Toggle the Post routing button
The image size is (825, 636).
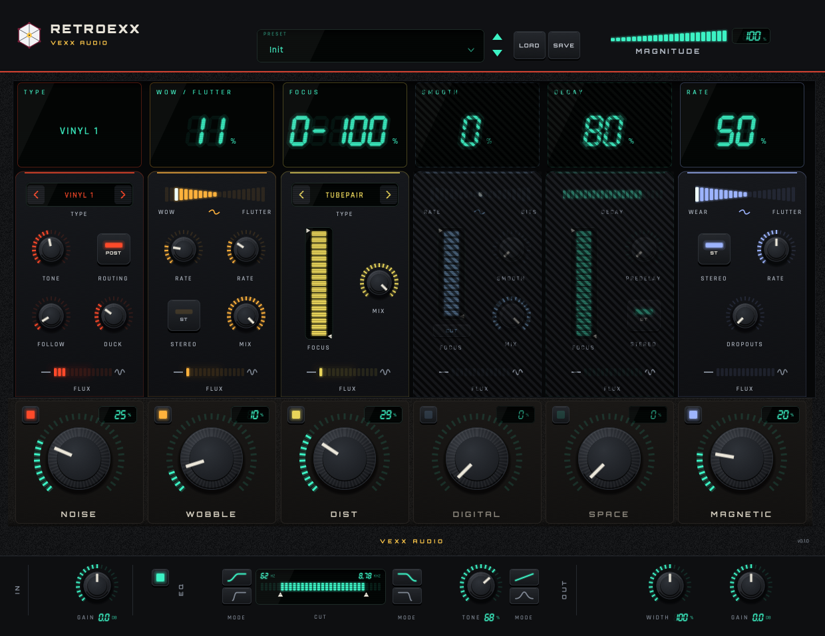114,249
